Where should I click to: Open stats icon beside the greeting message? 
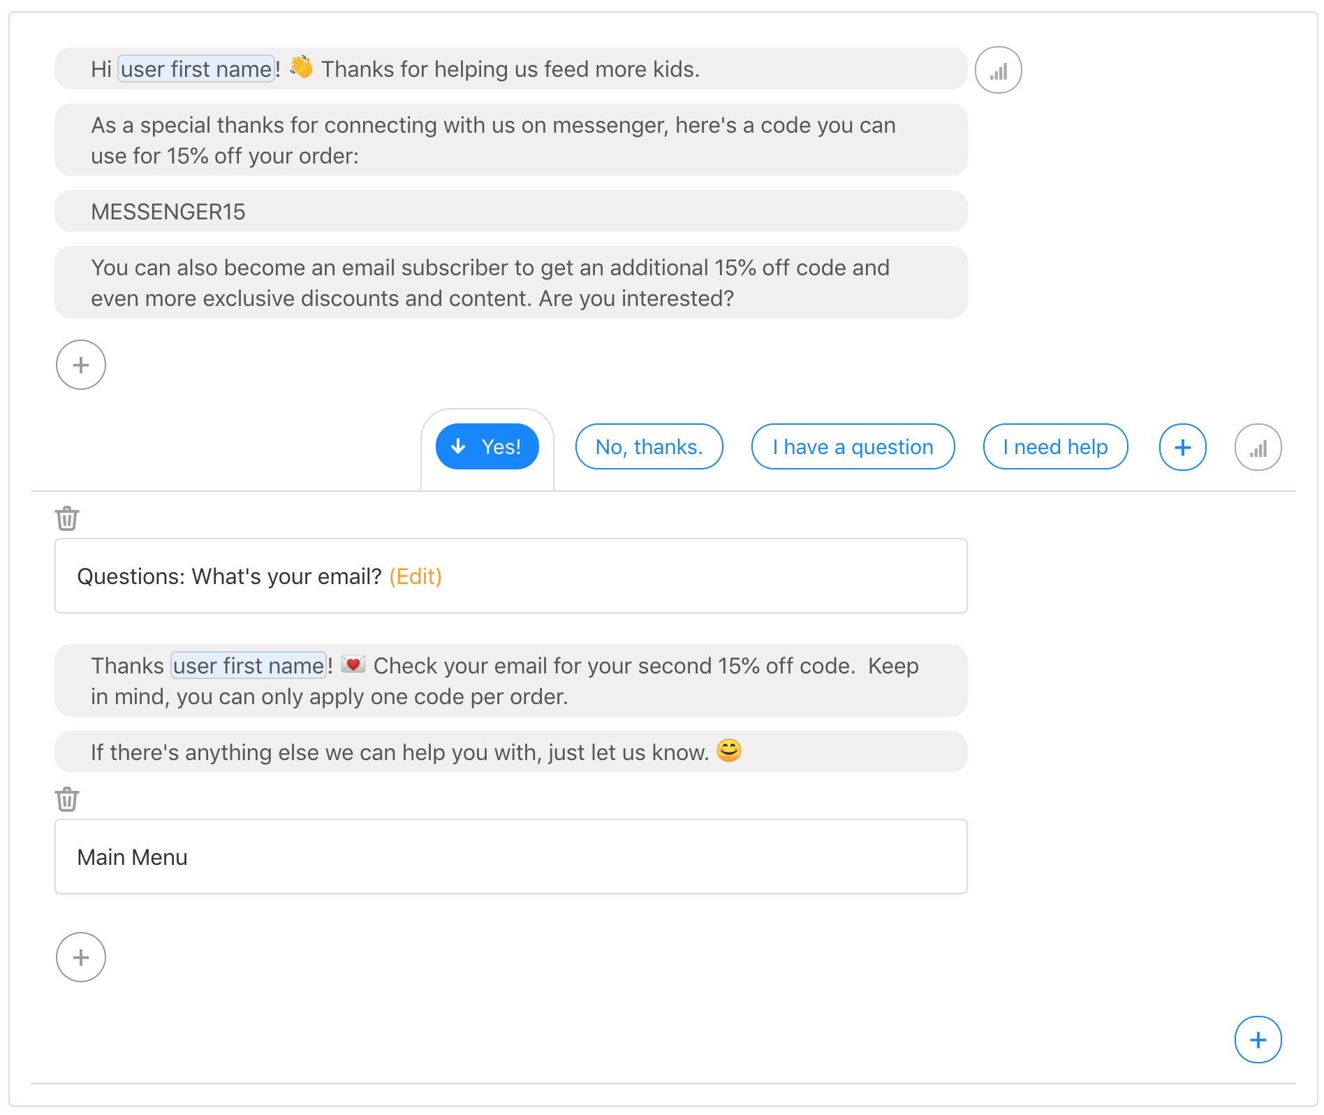998,70
